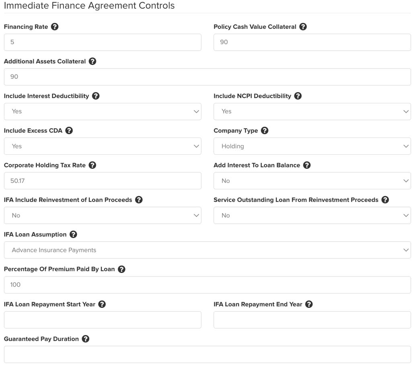Click the Financing Rate input showing 5

pyautogui.click(x=103, y=42)
